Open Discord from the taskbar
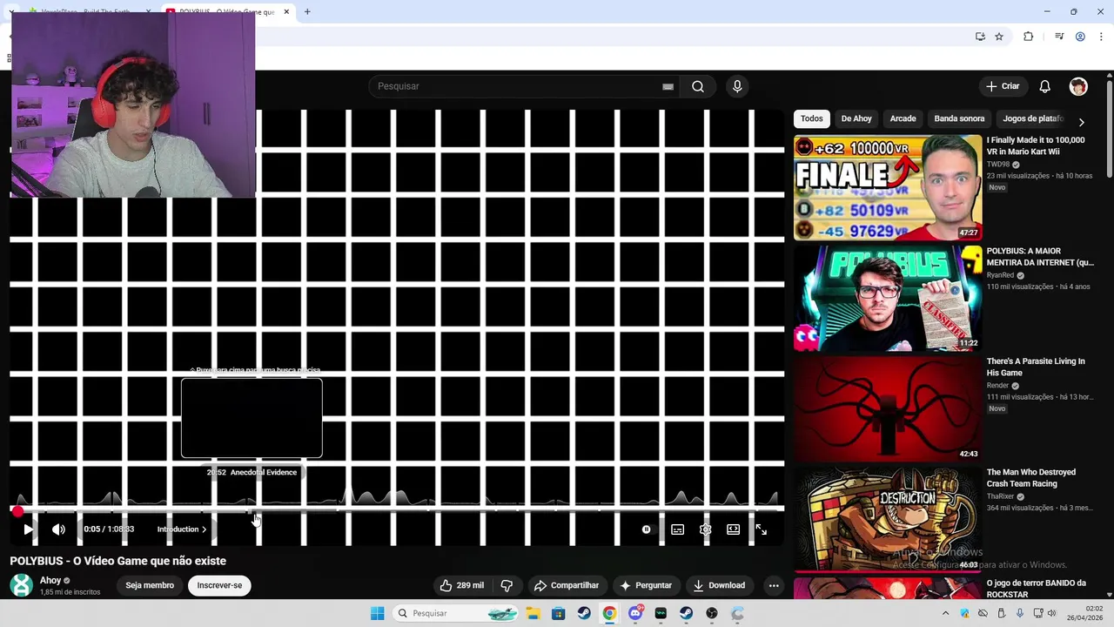1114x627 pixels. [x=635, y=613]
